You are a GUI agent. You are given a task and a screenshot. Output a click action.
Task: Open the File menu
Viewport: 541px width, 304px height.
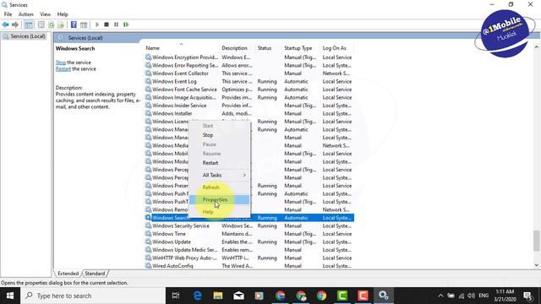coord(8,14)
